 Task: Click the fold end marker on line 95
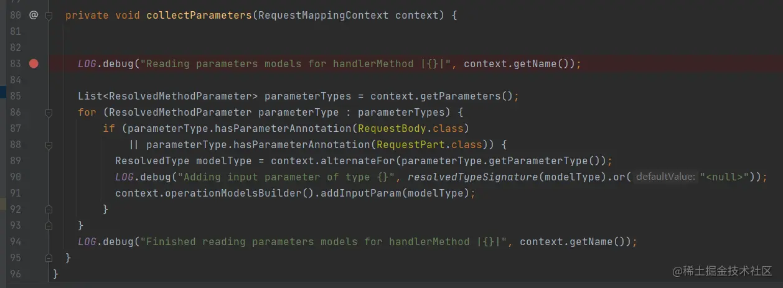coord(49,258)
